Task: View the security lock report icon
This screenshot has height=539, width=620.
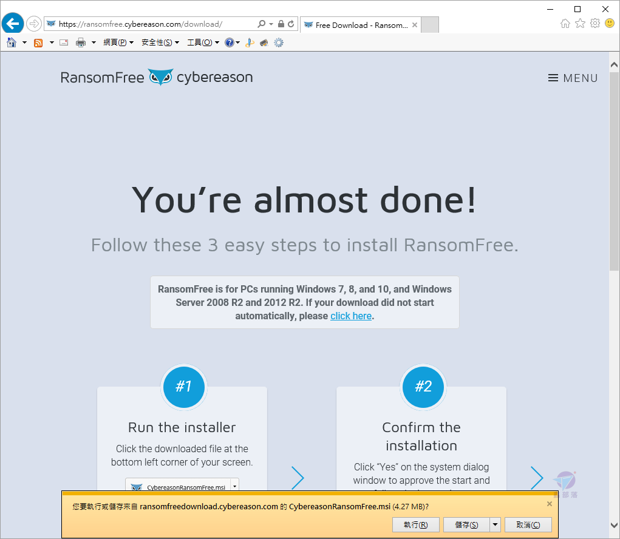Action: 281,24
